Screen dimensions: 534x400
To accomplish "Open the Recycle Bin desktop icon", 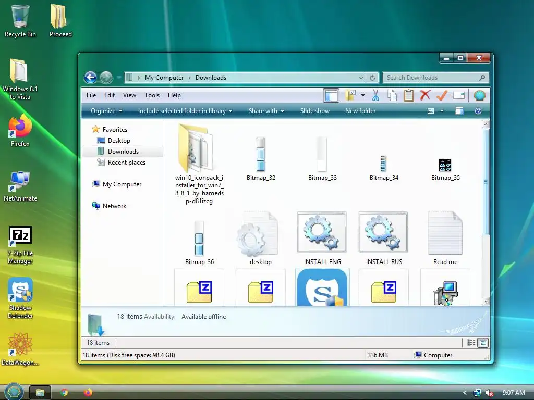I will 20,20.
